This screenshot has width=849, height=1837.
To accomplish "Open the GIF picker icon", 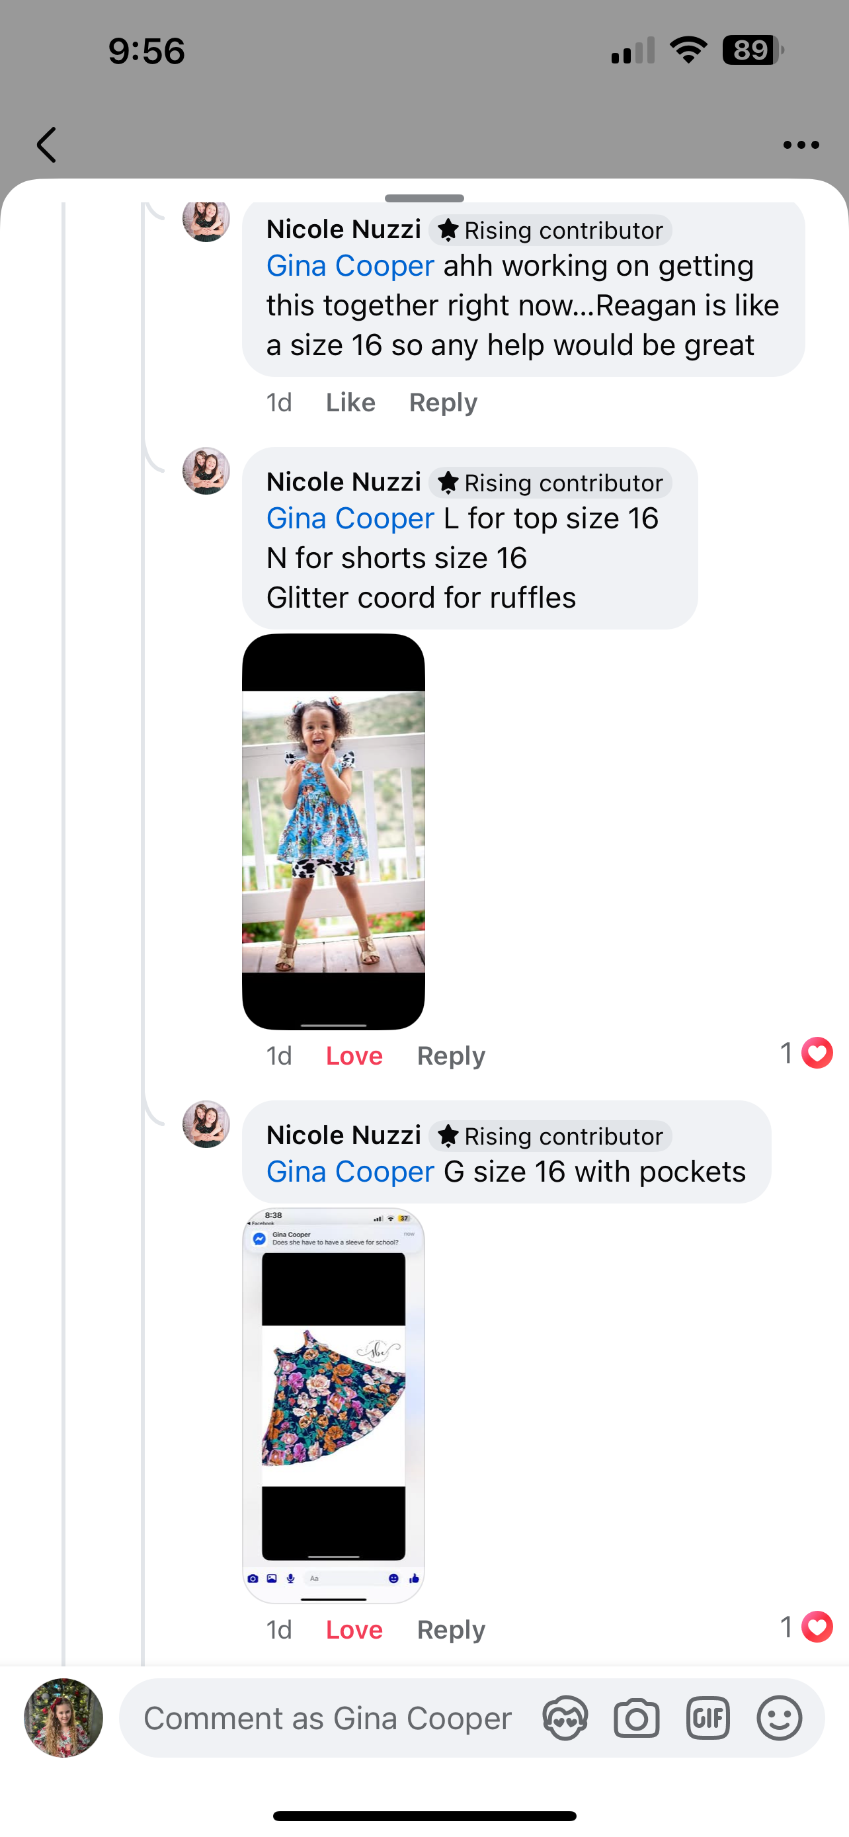I will point(708,1718).
